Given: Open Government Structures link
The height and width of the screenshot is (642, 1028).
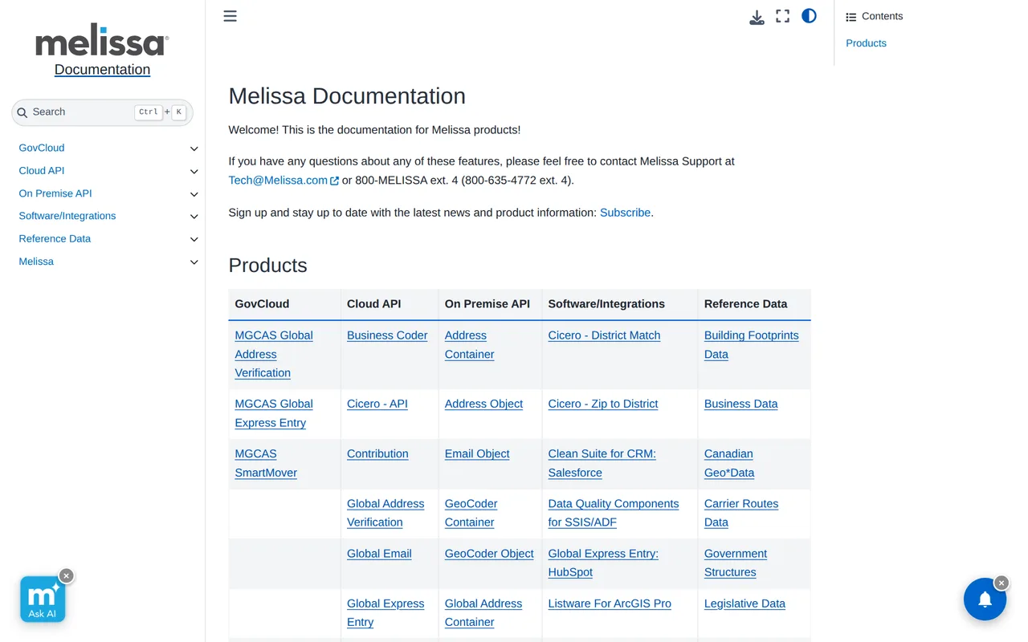Looking at the screenshot, I should point(736,563).
